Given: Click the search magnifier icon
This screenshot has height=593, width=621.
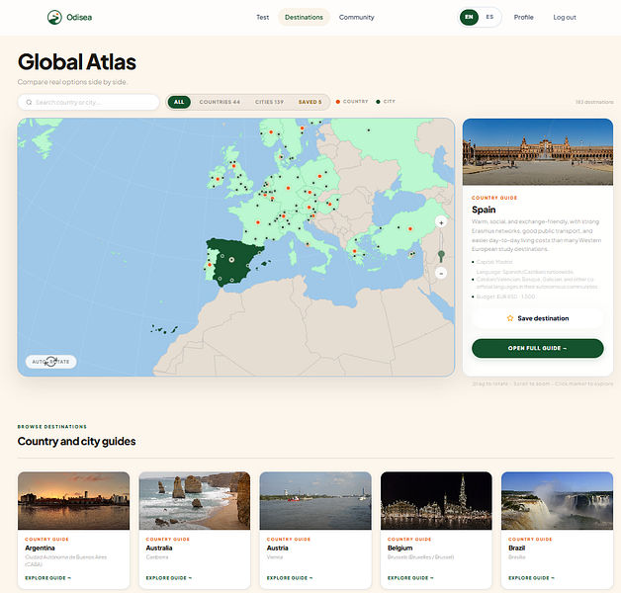Looking at the screenshot, I should coord(29,102).
